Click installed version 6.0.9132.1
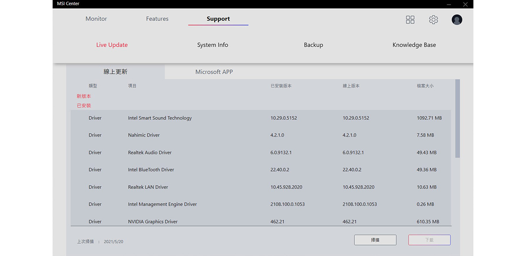 pos(281,153)
